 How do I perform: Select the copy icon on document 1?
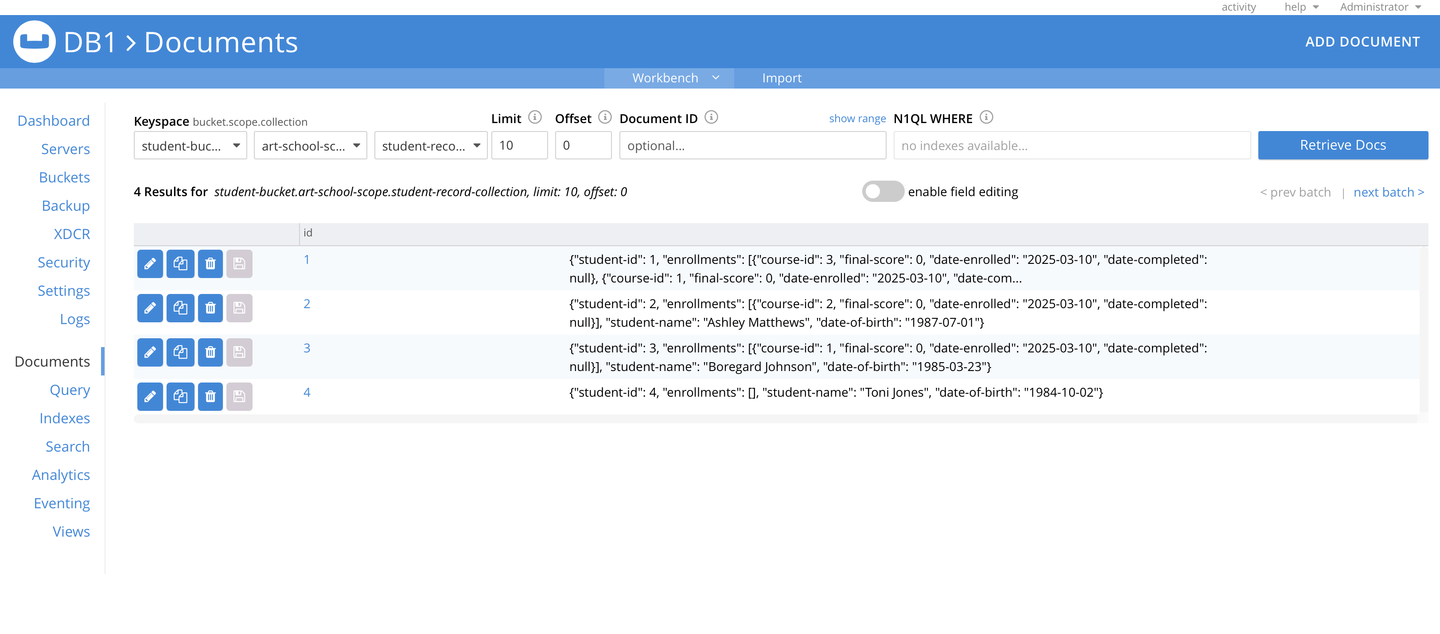[180, 264]
